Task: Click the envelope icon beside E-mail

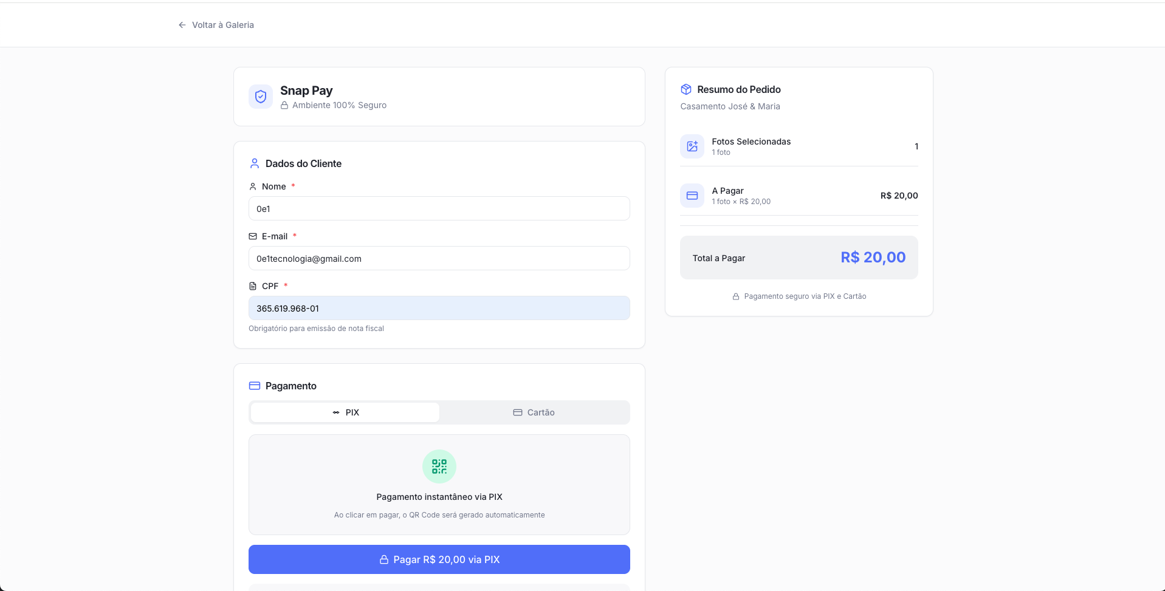Action: [253, 236]
